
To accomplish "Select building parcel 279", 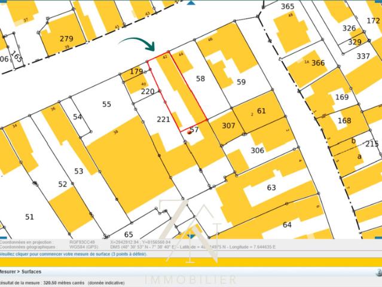I will coord(66,38).
